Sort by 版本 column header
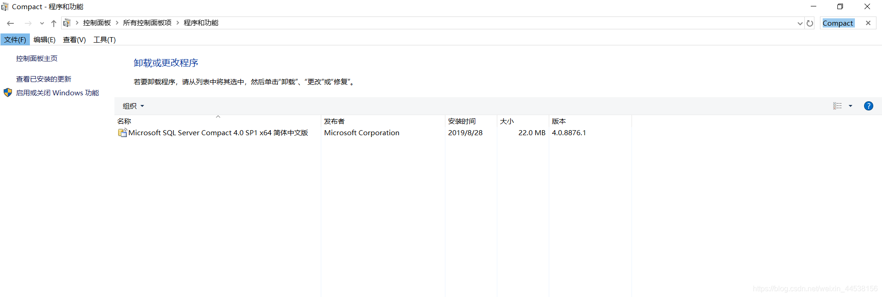This screenshot has height=297, width=882. click(590, 121)
